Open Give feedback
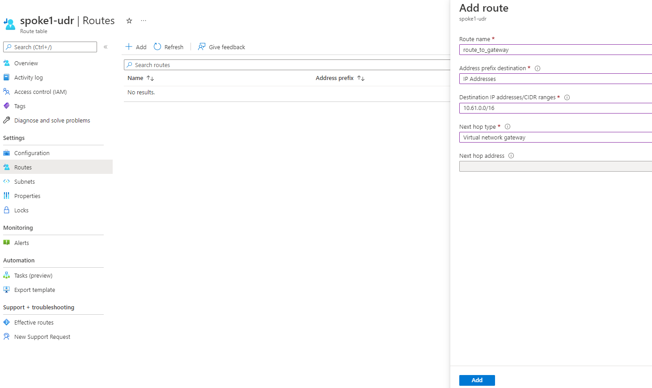This screenshot has width=652, height=388. click(222, 47)
